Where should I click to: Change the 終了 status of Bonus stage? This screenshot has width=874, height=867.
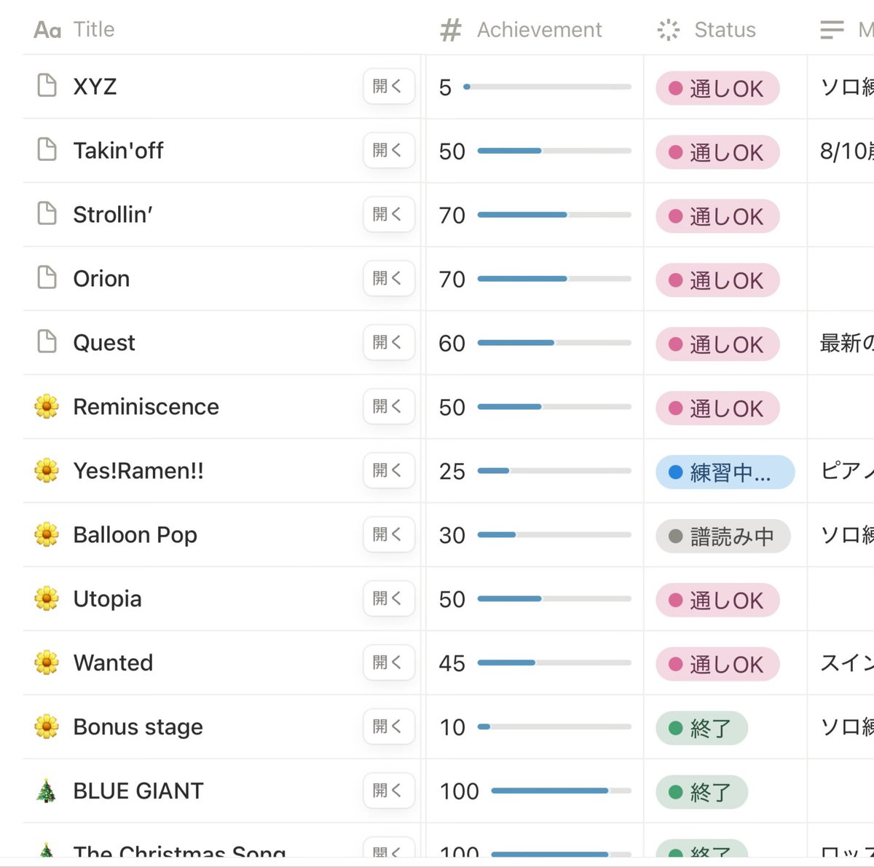[701, 729]
